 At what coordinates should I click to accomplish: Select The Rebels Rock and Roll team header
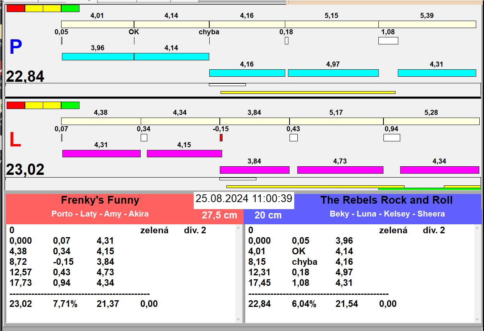(386, 201)
